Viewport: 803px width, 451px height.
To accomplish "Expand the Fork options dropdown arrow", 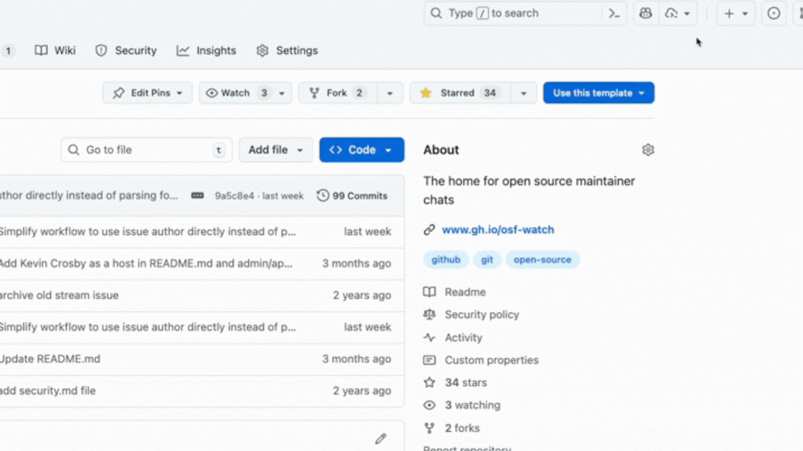I will pos(389,93).
